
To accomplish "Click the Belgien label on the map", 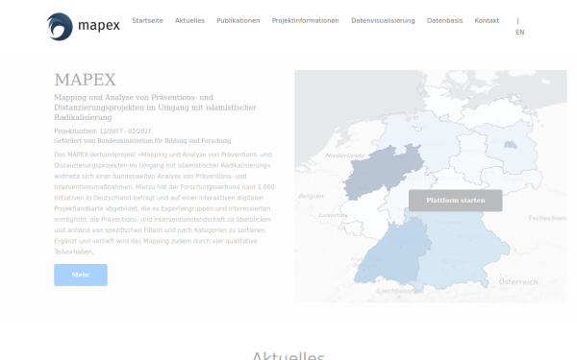I will point(311,196).
